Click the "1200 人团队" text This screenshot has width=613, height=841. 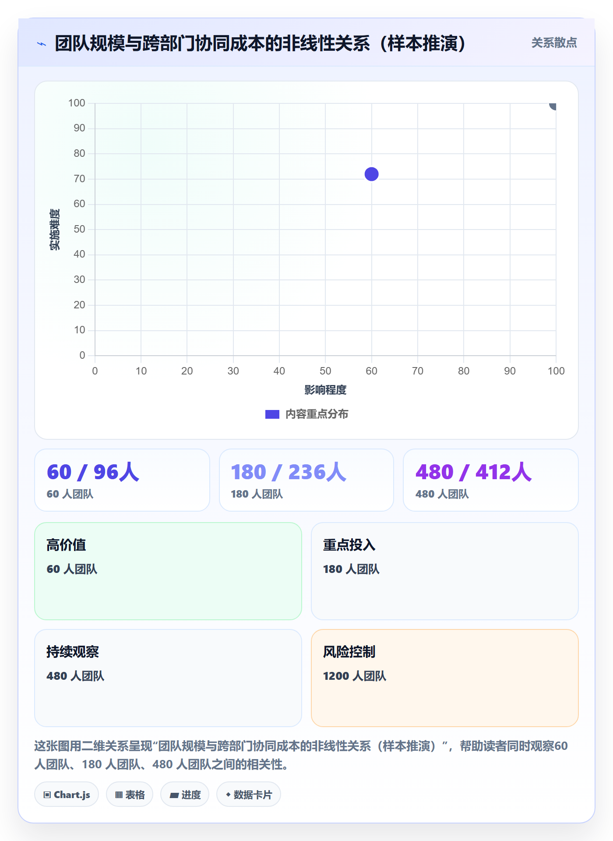[355, 676]
